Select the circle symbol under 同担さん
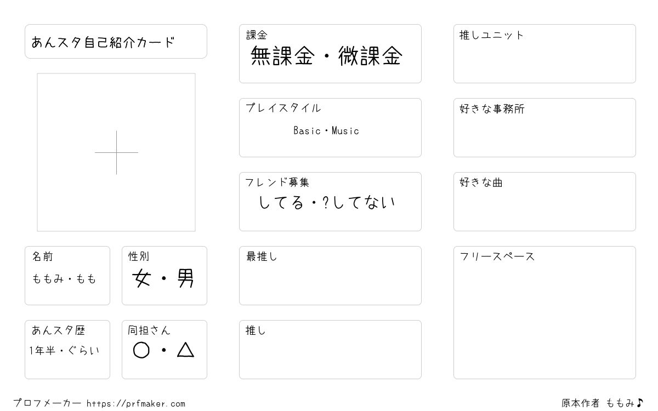 tap(141, 350)
